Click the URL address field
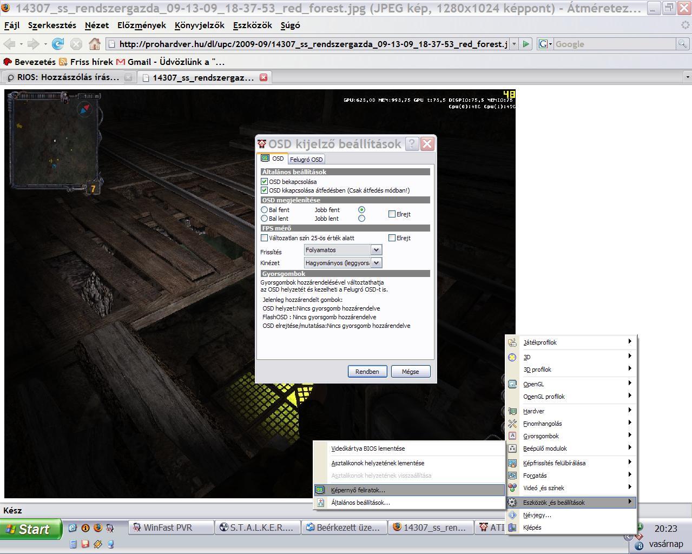This screenshot has width=692, height=554. (313, 44)
